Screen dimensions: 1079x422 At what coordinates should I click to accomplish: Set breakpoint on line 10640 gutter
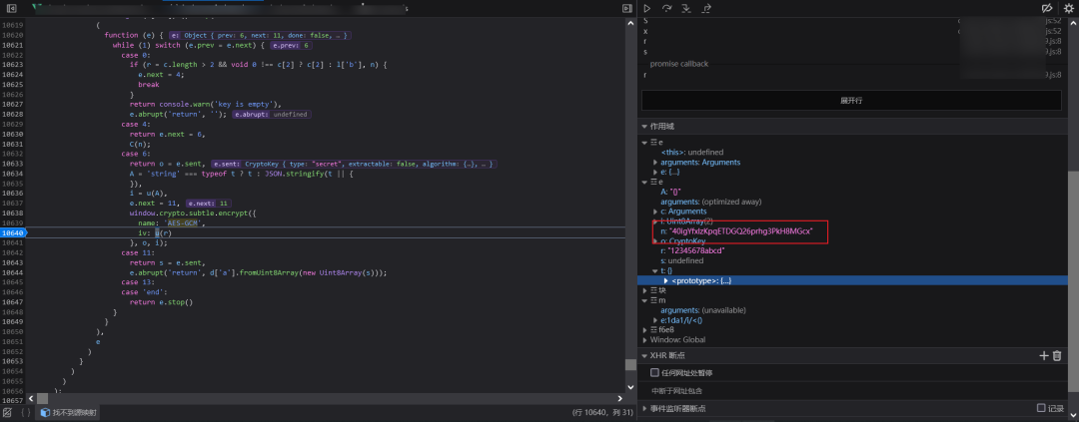pyautogui.click(x=12, y=232)
